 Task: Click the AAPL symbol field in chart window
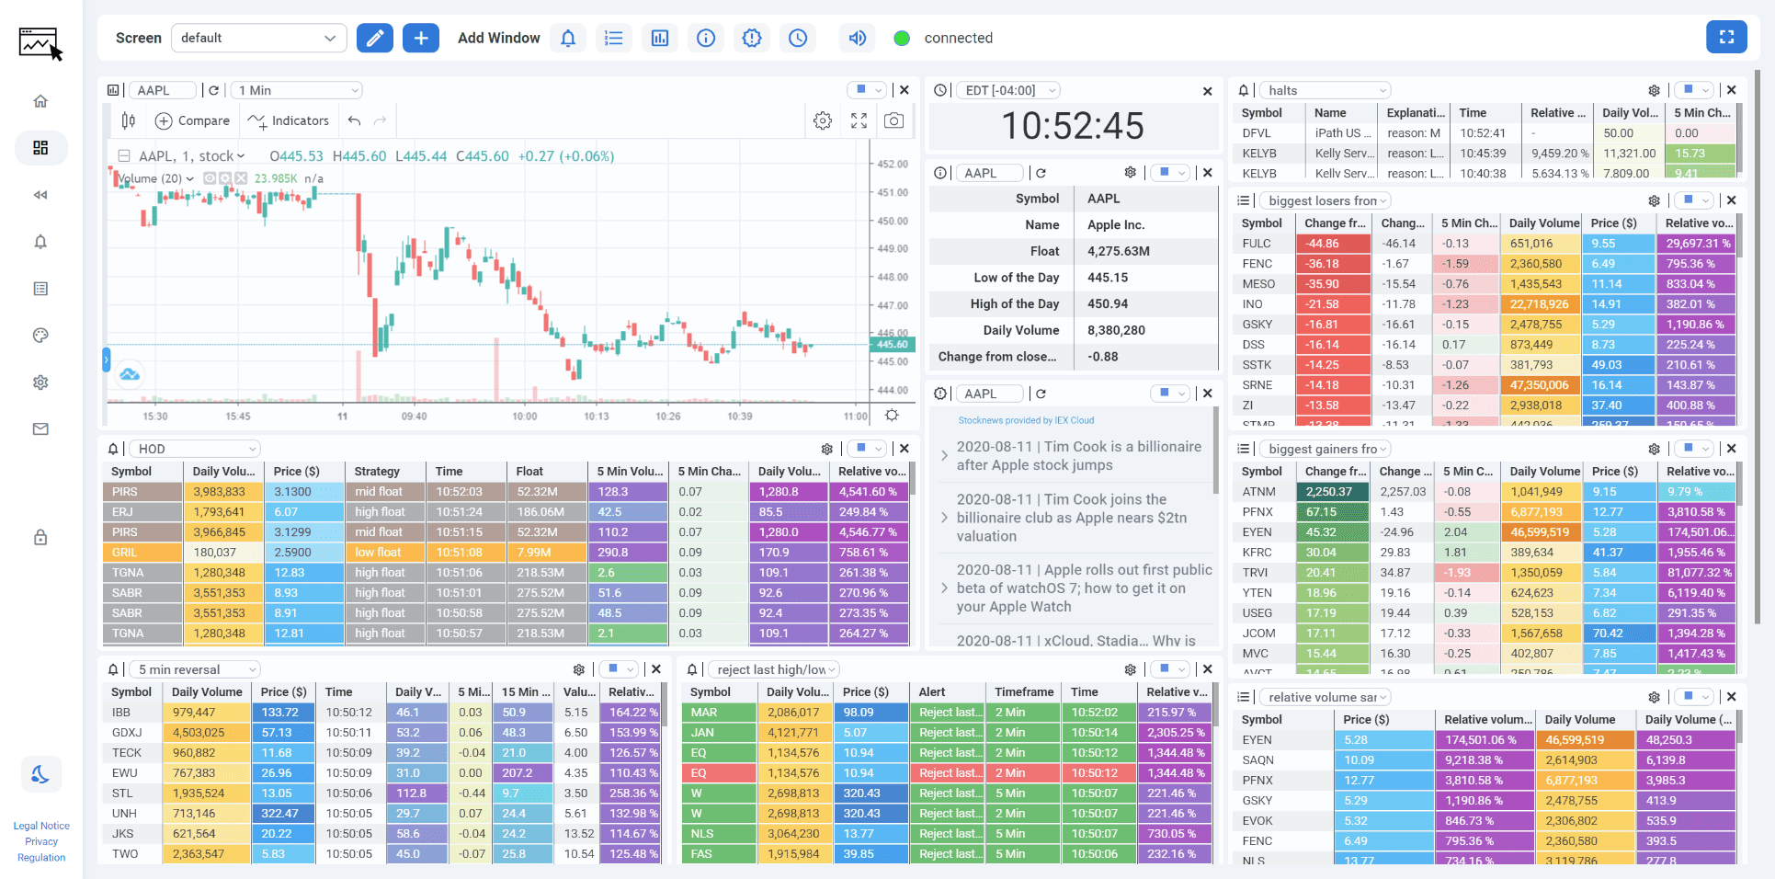pyautogui.click(x=164, y=90)
